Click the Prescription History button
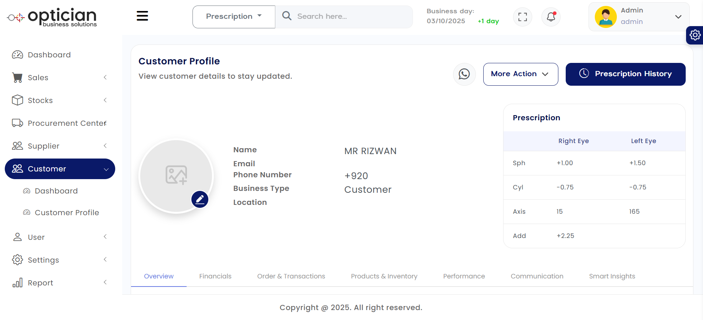Screen dimensions: 703x320 point(625,74)
